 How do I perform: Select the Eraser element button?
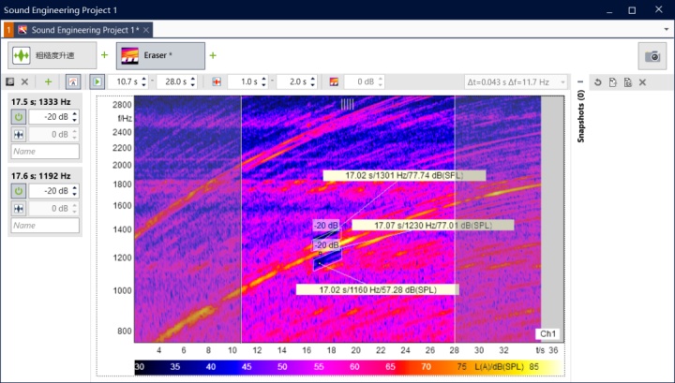pos(160,55)
